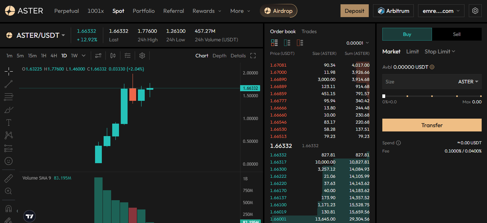The height and width of the screenshot is (223, 487).
Task: Select the trend line drawing tool
Action: point(9,84)
